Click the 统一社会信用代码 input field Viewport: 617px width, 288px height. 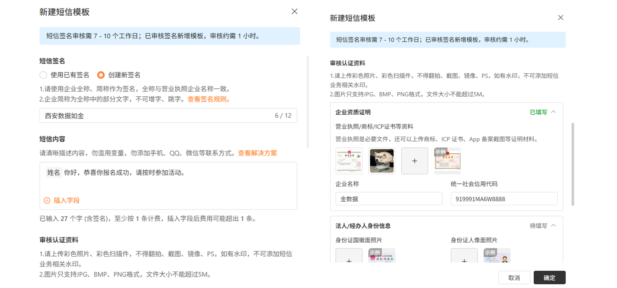point(504,199)
